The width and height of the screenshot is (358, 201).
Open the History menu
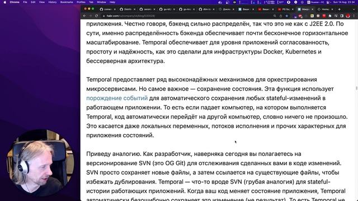tap(52, 2)
